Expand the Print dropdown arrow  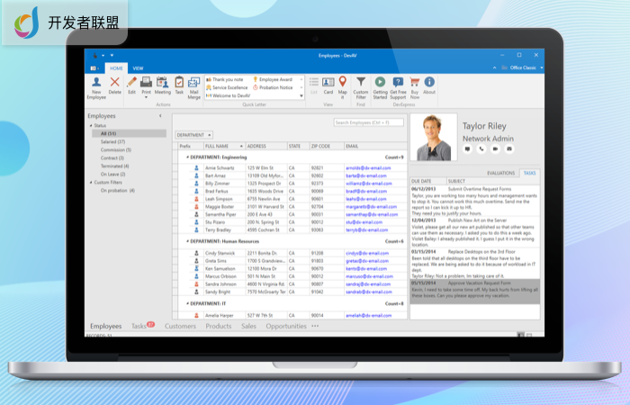(x=147, y=97)
